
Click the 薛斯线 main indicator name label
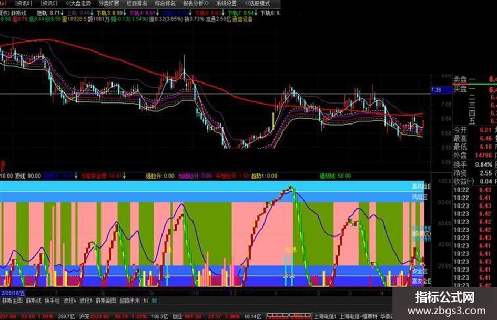pos(19,13)
